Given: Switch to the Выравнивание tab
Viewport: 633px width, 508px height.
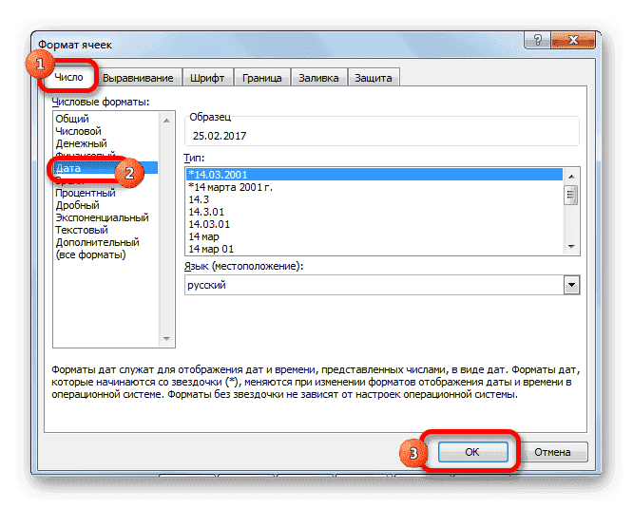Looking at the screenshot, I should (138, 78).
